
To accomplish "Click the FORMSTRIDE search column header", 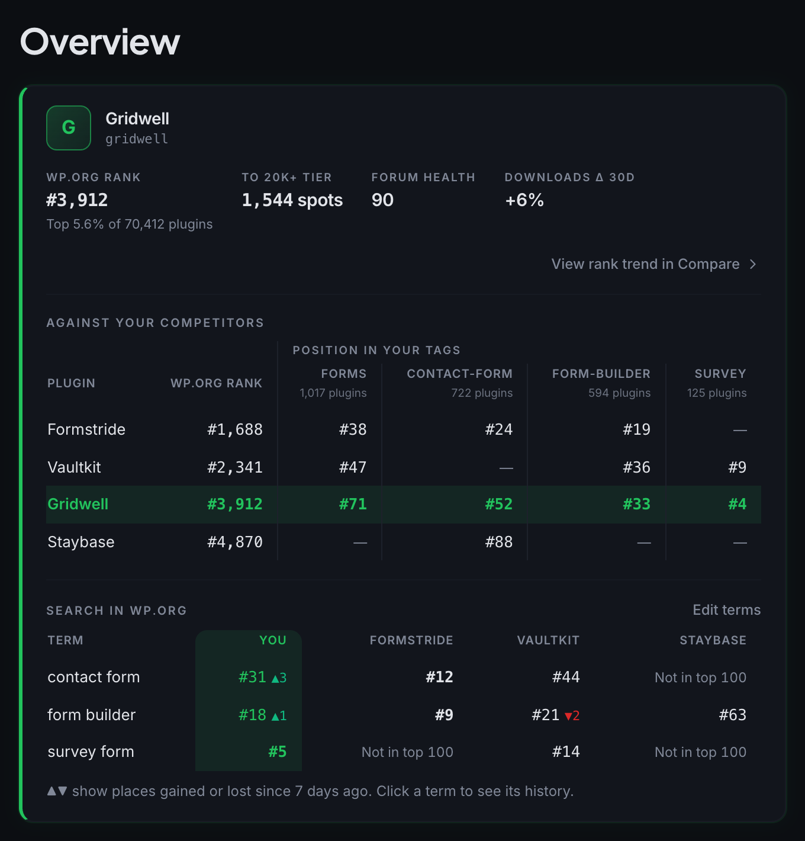I will [x=411, y=640].
